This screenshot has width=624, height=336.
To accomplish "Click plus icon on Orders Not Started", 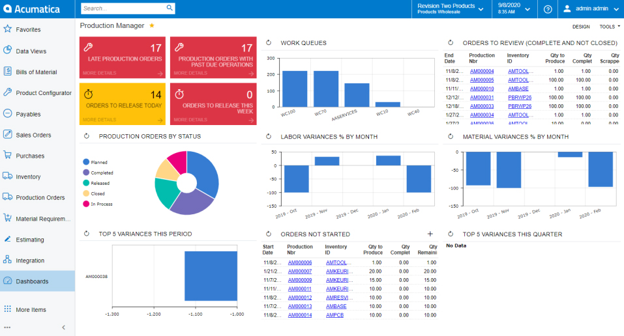I will 430,234.
